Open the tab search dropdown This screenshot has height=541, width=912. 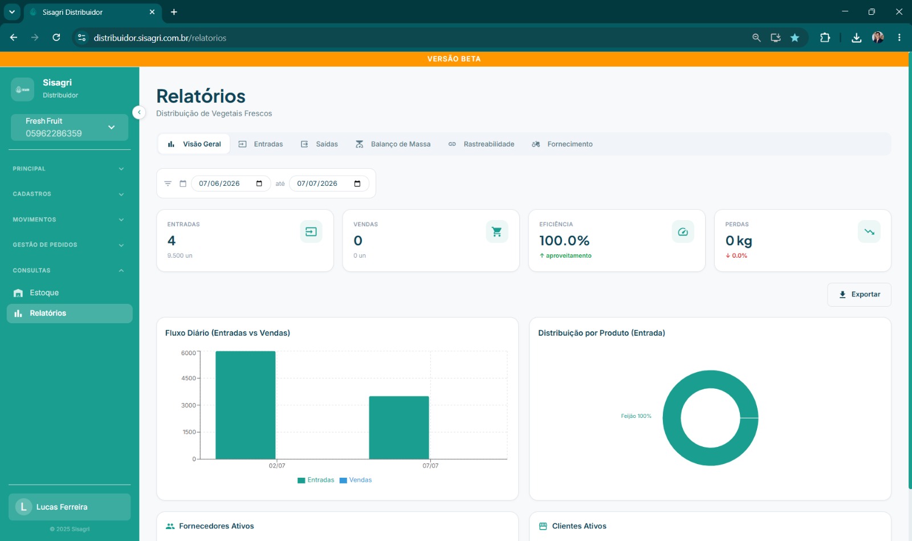click(x=11, y=12)
